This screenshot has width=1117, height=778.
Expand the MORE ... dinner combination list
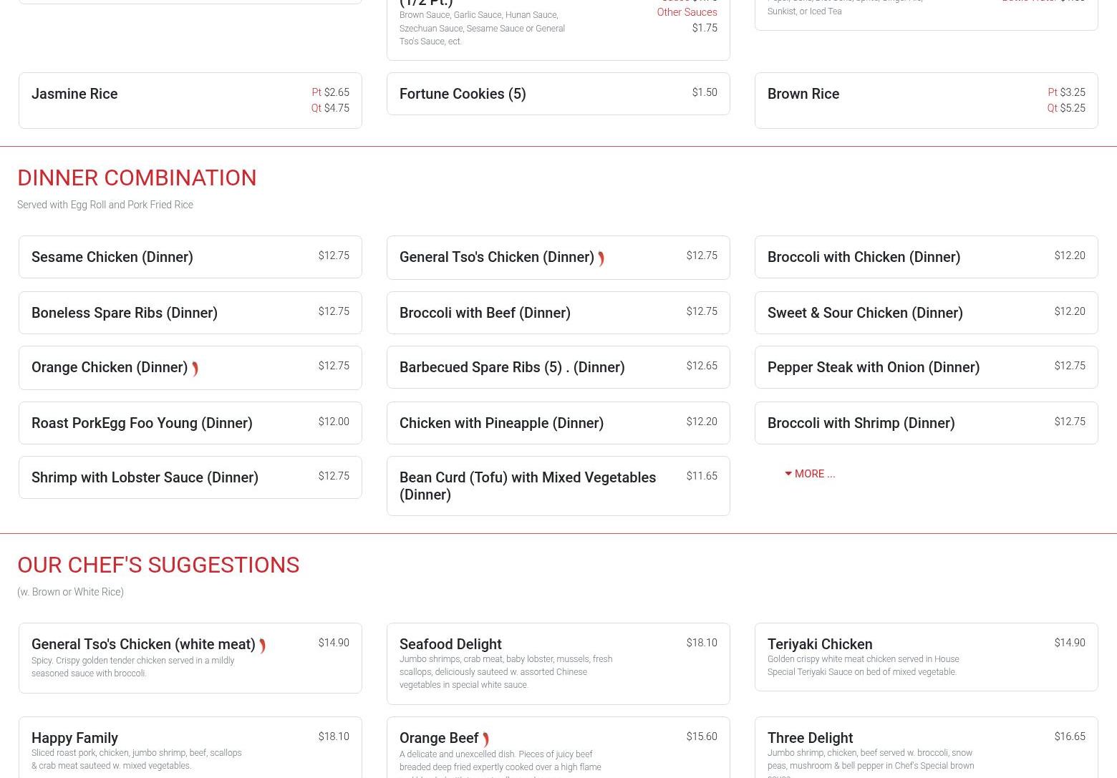810,474
